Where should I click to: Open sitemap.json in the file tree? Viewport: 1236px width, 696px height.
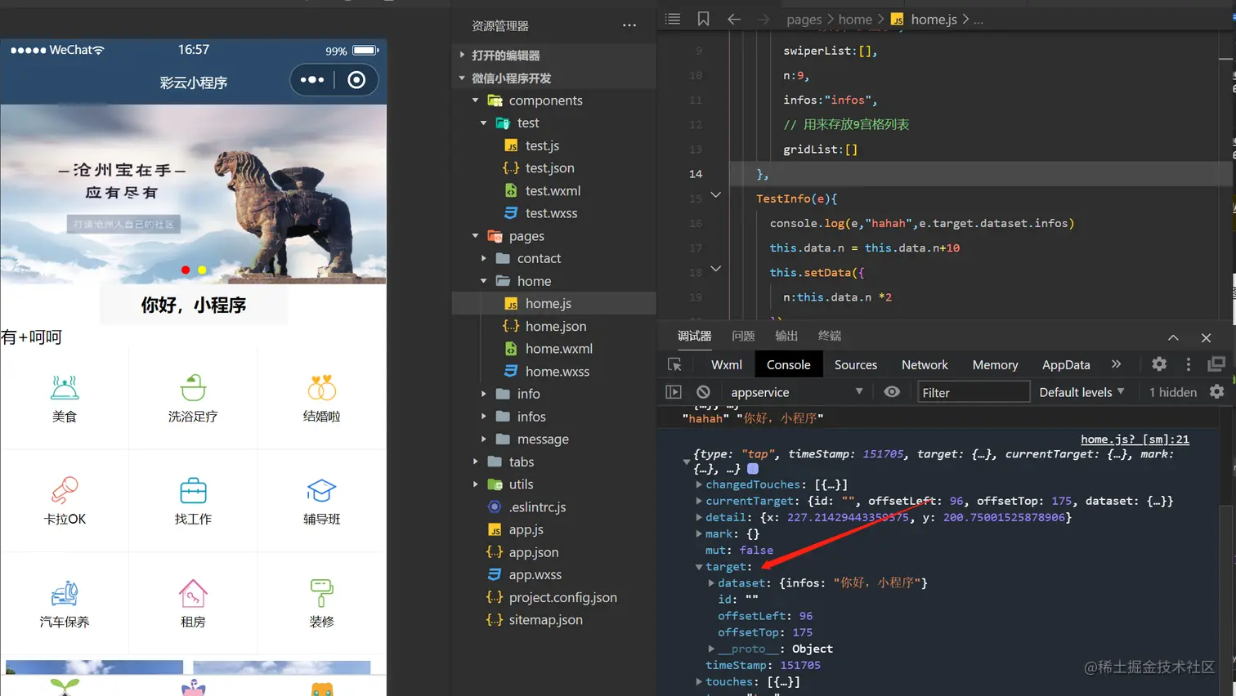(545, 620)
